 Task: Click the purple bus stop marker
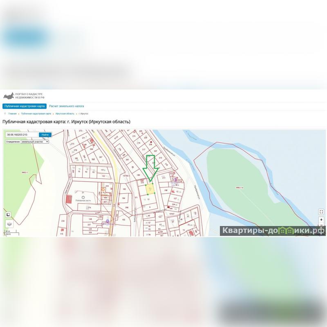(x=108, y=221)
